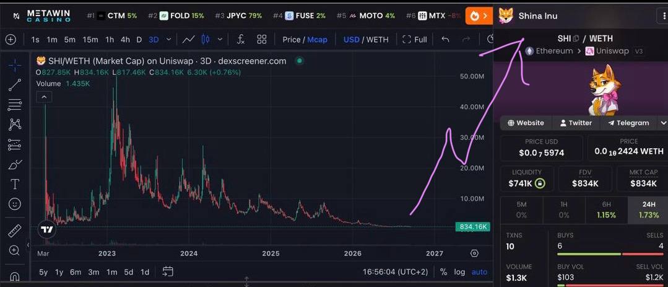Collapse the volume indicator legend
The width and height of the screenshot is (668, 287).
(x=45, y=97)
